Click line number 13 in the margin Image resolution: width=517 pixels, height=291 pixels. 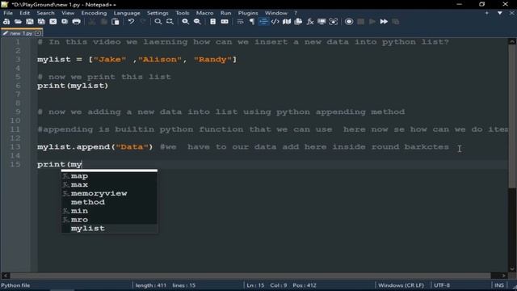[15, 147]
